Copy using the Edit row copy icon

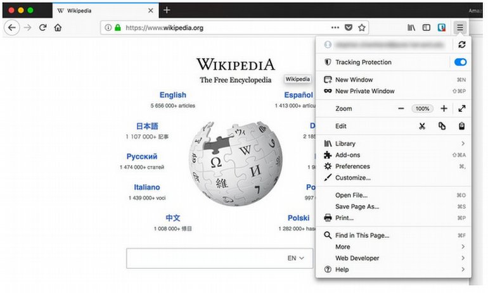tap(442, 126)
